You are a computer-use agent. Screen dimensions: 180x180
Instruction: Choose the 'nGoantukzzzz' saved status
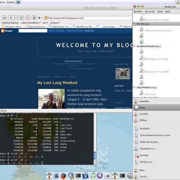(157, 148)
